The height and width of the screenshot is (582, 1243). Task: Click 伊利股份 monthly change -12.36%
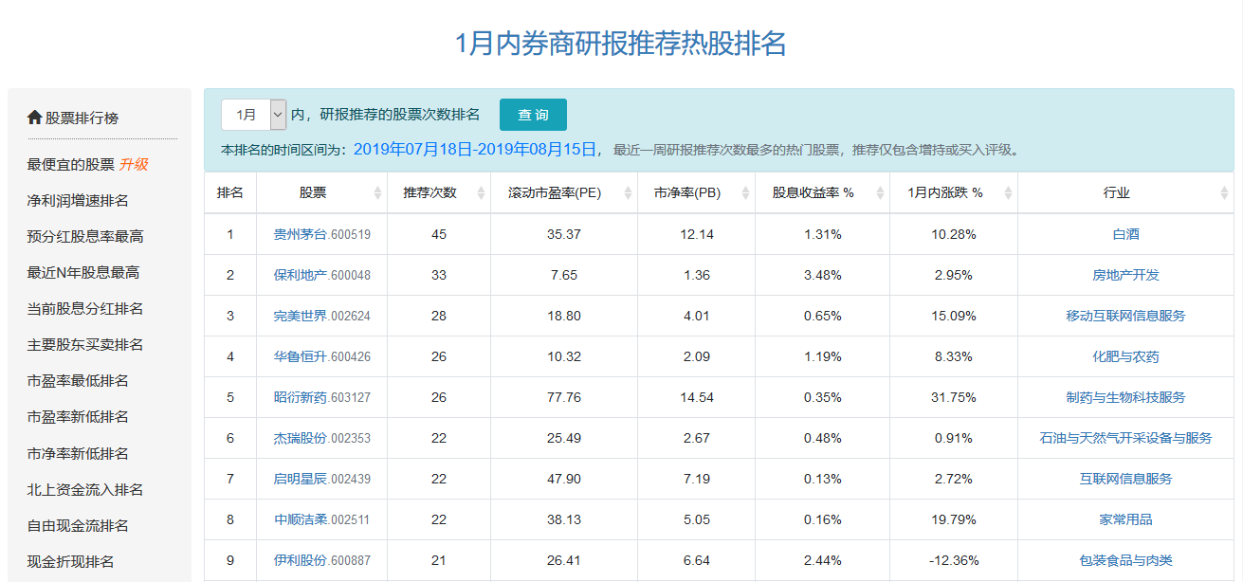tap(953, 560)
